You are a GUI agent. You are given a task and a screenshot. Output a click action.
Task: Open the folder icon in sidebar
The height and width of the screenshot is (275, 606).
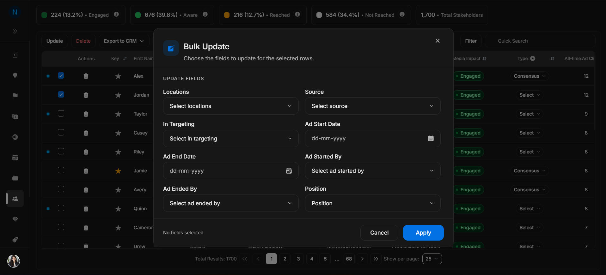click(x=15, y=178)
